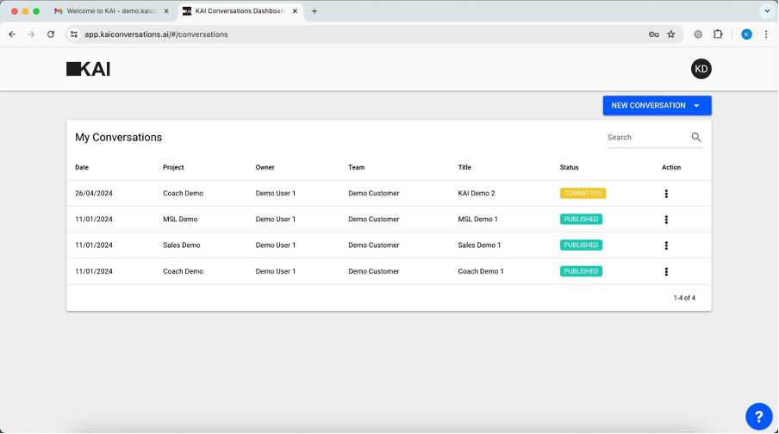This screenshot has height=434, width=779.
Task: Select the MSL Demo 1 title
Action: pos(478,219)
